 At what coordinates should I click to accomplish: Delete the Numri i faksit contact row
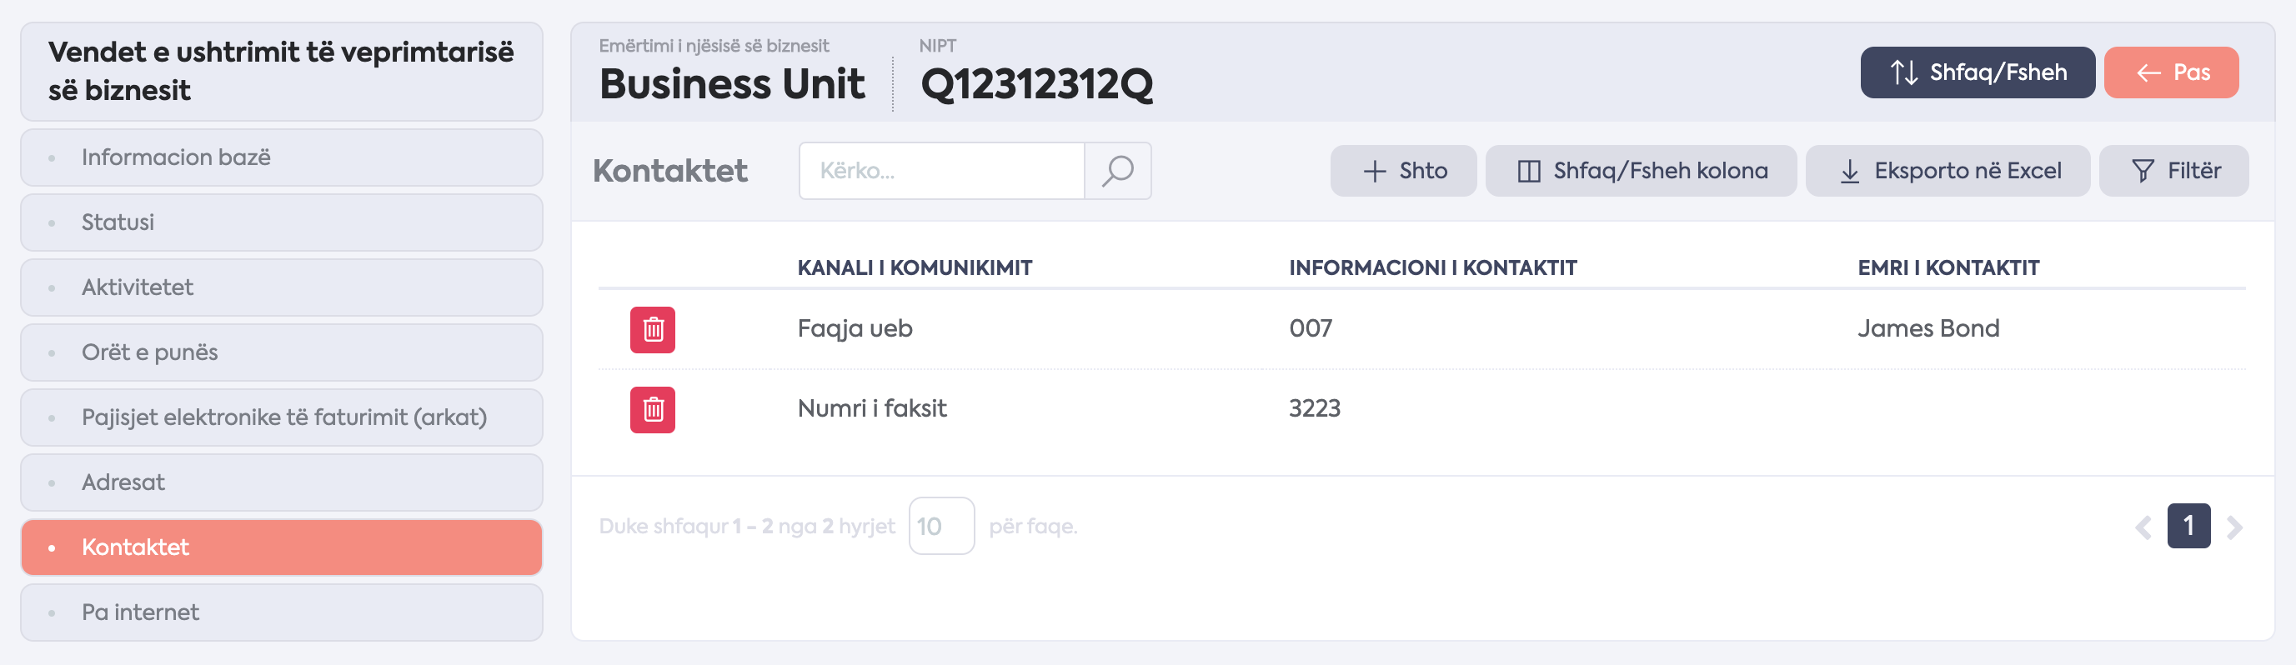click(x=653, y=409)
